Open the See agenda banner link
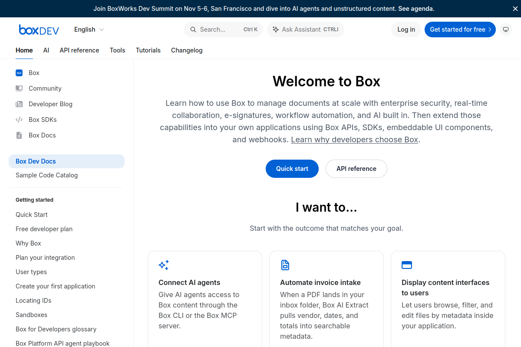Screen dimensions: 521x347 pos(417,9)
